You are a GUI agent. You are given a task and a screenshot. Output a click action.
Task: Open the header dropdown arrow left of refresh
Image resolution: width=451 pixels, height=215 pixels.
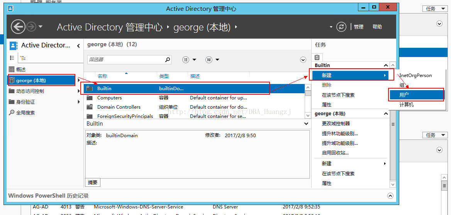[331, 27]
